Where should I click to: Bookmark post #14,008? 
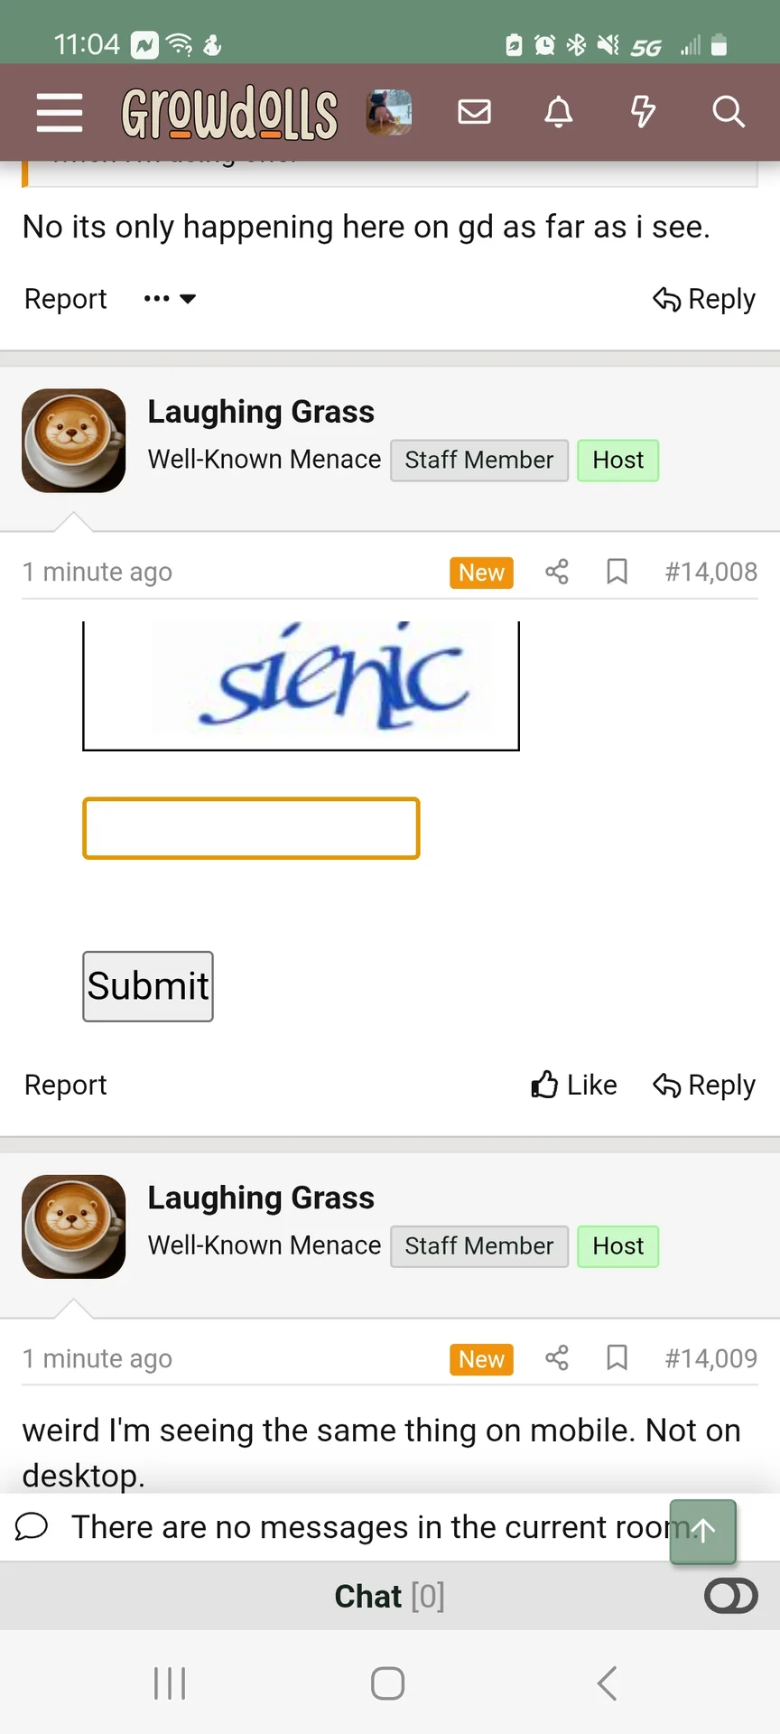[617, 572]
